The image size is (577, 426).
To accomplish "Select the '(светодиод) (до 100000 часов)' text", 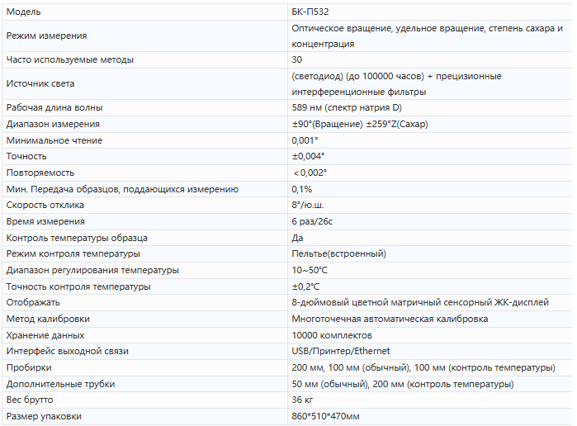I will click(x=357, y=76).
